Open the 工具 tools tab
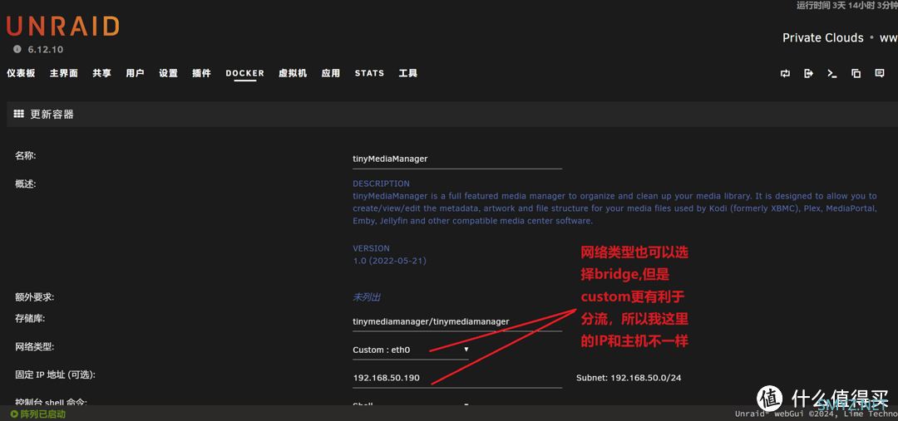Viewport: 898px width, 421px height. (x=408, y=73)
